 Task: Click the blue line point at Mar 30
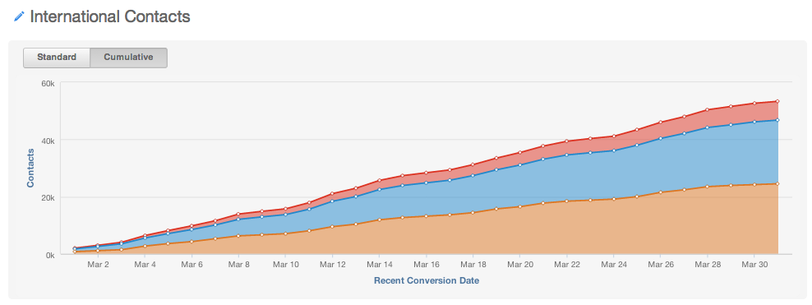754,122
